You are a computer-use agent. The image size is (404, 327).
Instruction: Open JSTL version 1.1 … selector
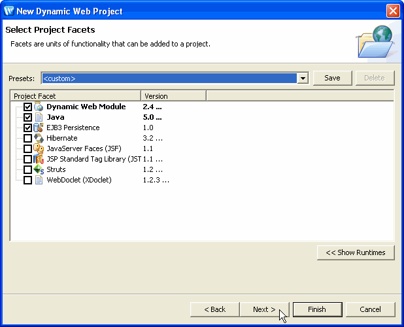tap(152, 159)
